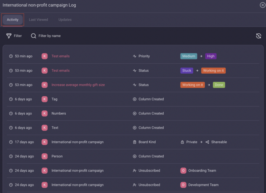Click the Filter by name field

pyautogui.click(x=49, y=36)
